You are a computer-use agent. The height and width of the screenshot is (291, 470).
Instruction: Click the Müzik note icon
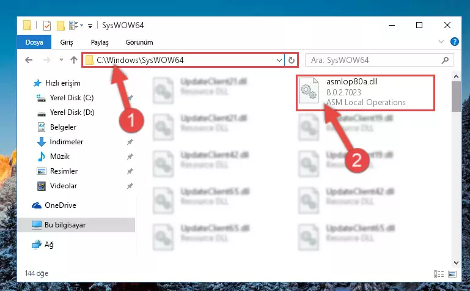[41, 157]
